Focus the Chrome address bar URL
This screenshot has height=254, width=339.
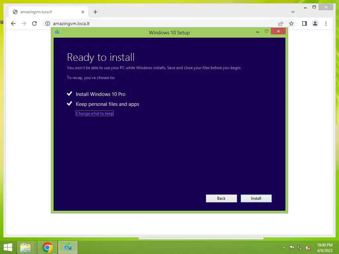pyautogui.click(x=71, y=23)
